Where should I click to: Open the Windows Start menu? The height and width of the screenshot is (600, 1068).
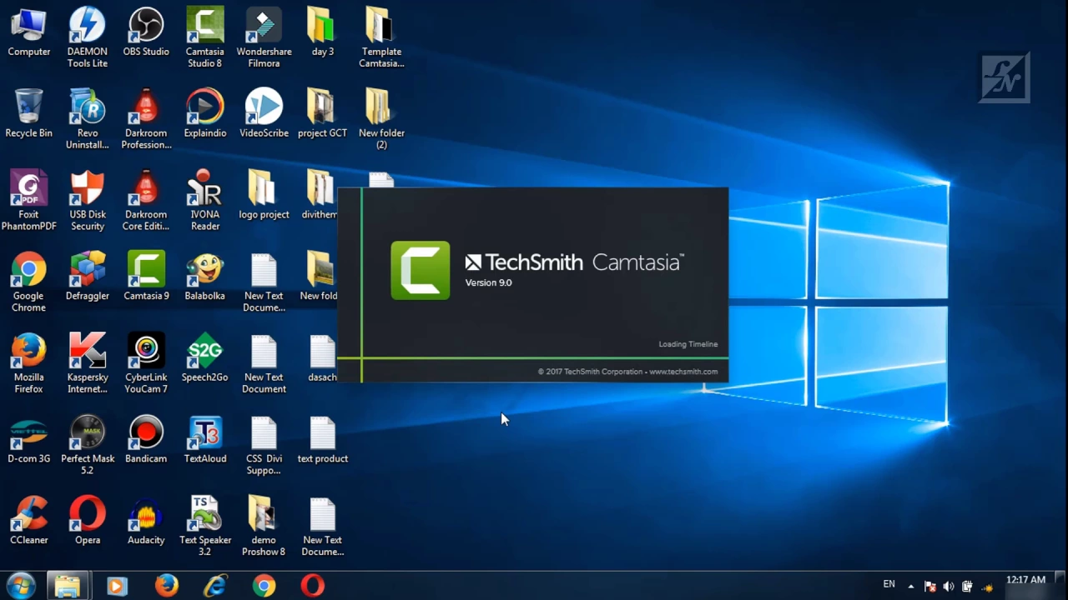pyautogui.click(x=21, y=586)
